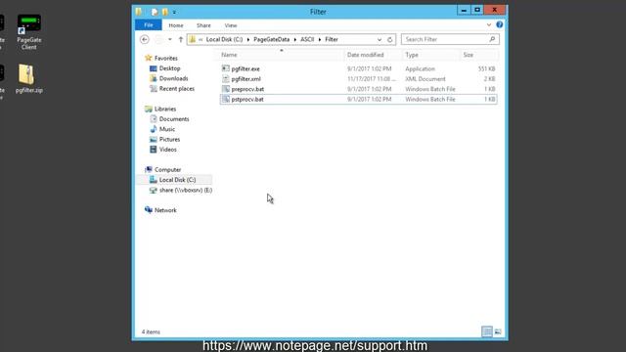Select share (\\vboxsrv) (E:) drive

tap(186, 190)
